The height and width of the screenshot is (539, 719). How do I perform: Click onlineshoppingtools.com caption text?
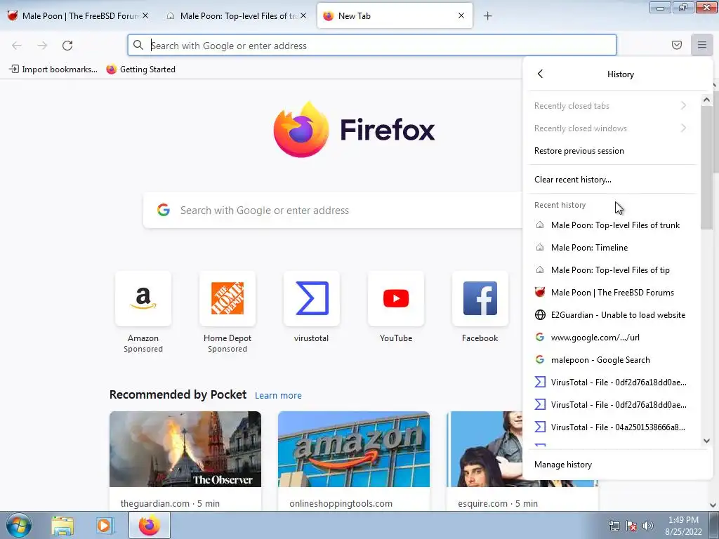pos(341,503)
